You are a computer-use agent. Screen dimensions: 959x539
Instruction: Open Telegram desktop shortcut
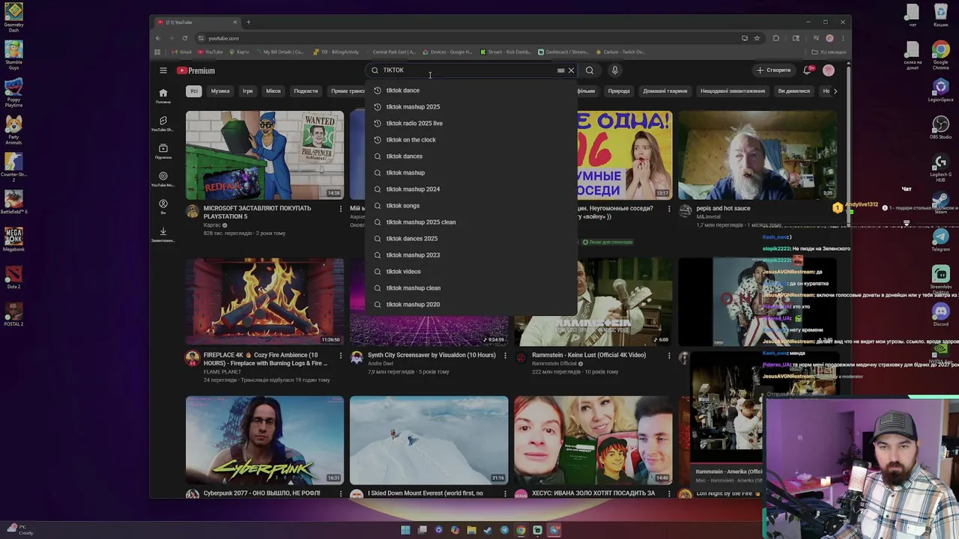940,240
